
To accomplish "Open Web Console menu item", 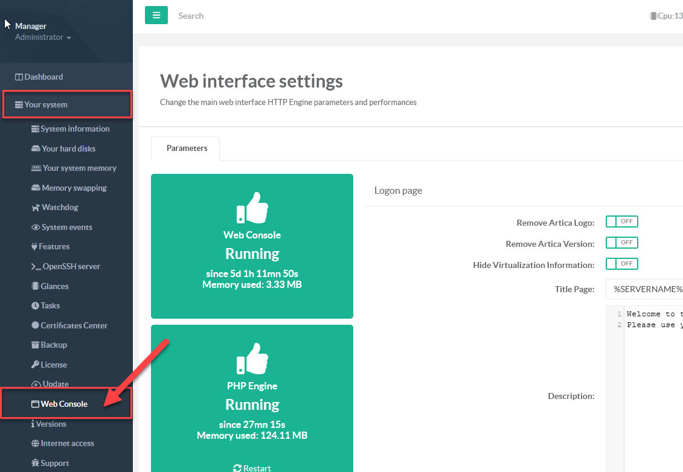I will (64, 404).
